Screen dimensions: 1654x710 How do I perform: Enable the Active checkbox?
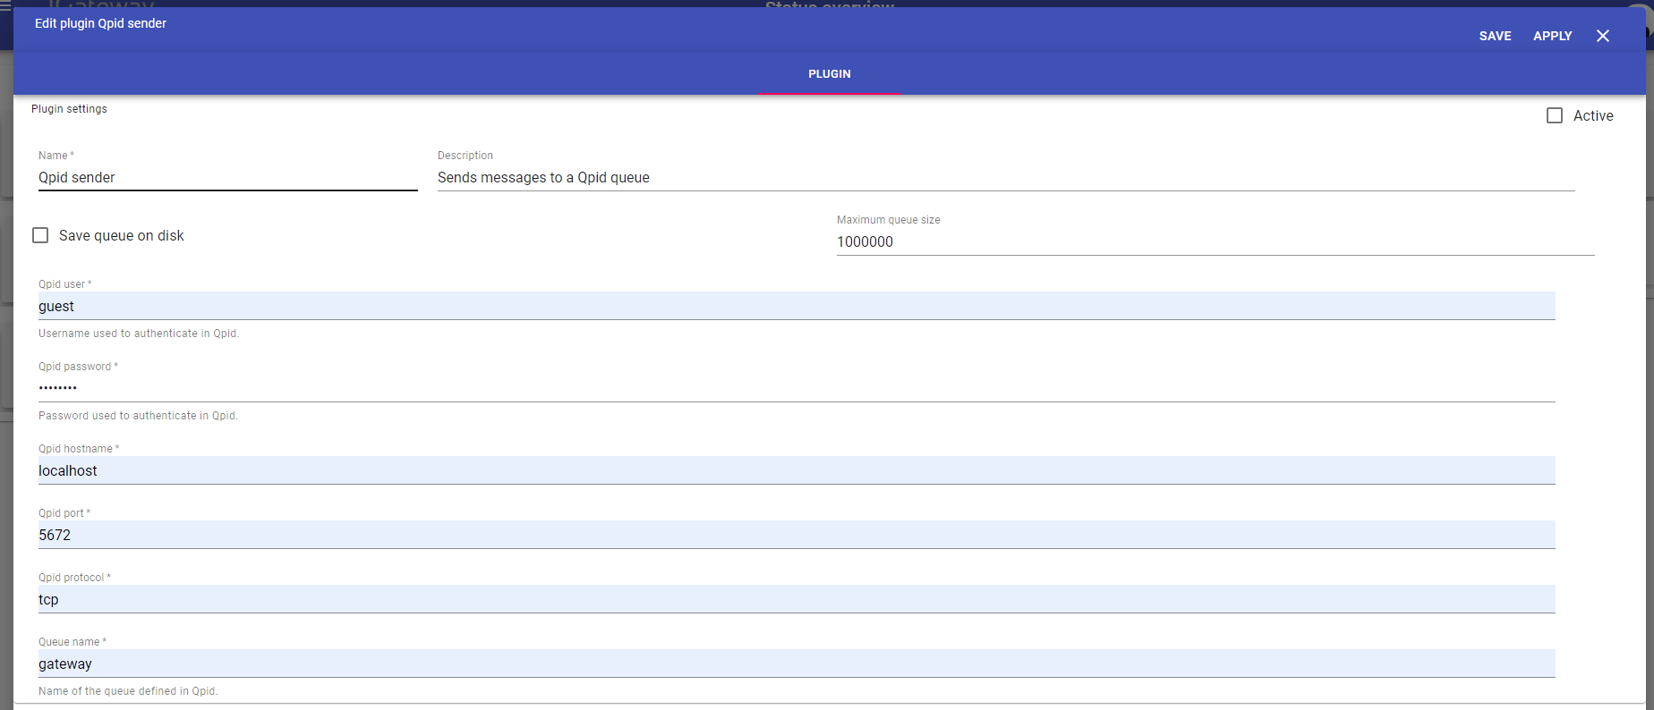click(x=1555, y=115)
